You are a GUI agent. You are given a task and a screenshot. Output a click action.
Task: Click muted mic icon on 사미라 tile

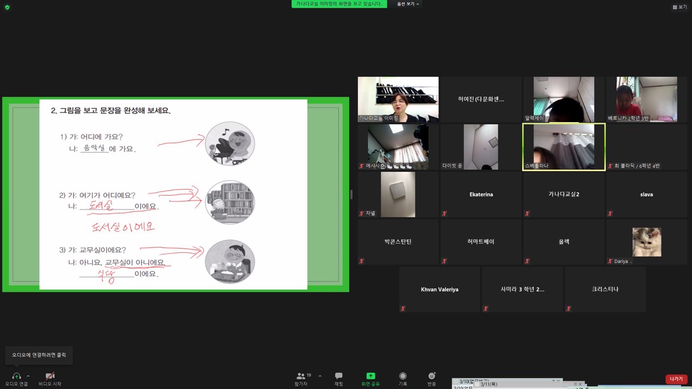[486, 308]
